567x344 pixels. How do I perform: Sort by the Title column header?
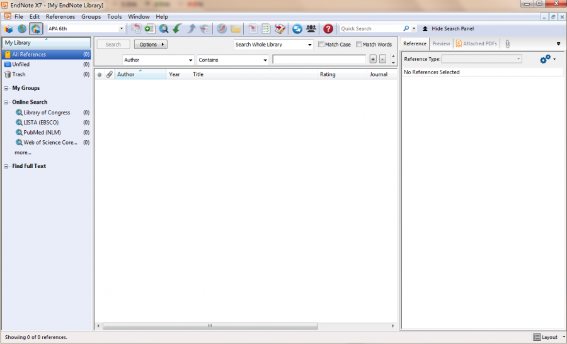(x=253, y=74)
